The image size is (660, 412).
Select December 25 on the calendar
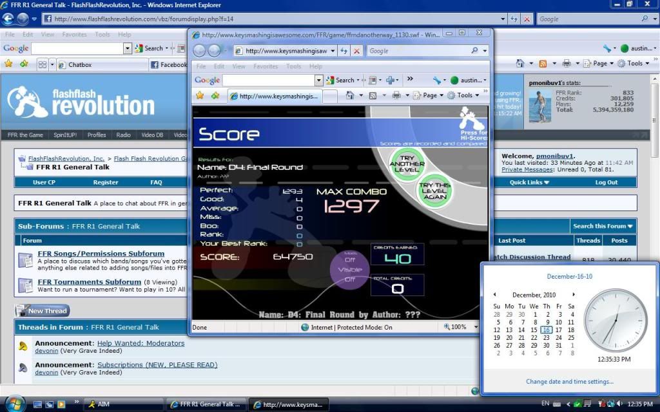[x=570, y=337]
